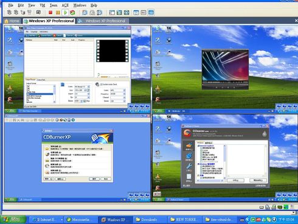This screenshot has height=224, width=298.
Task: Click the CCleaner tree vertical scrollbar
Action: coord(224,163)
